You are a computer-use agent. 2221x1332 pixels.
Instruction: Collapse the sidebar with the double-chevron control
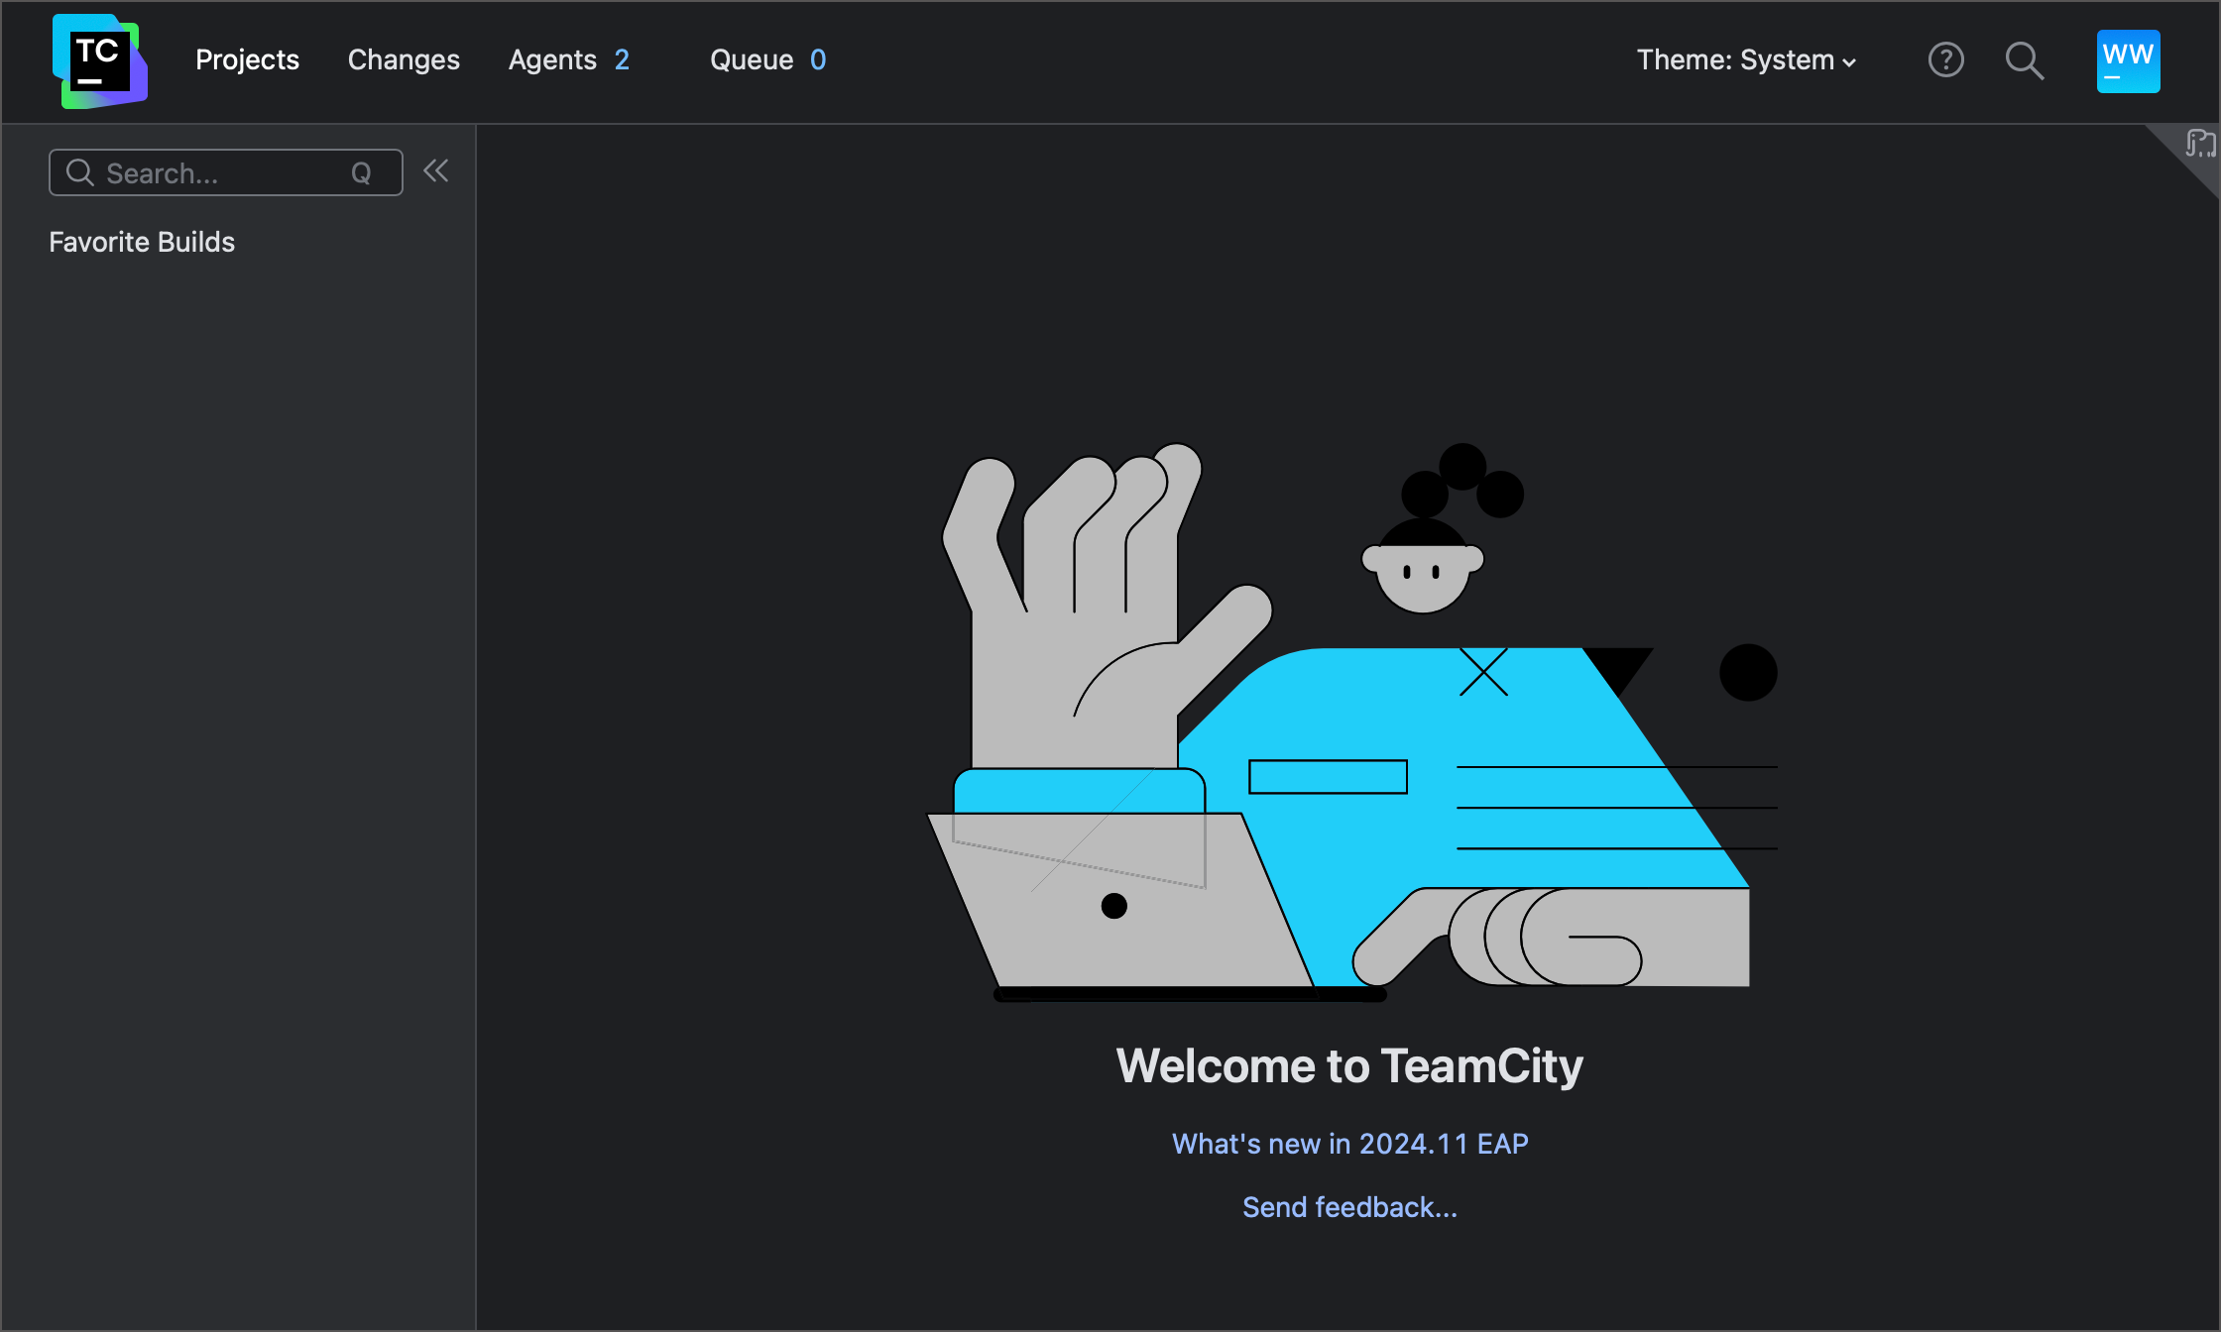pos(436,170)
